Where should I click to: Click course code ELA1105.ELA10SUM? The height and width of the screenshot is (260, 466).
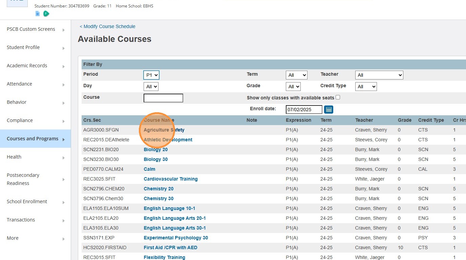pyautogui.click(x=106, y=208)
